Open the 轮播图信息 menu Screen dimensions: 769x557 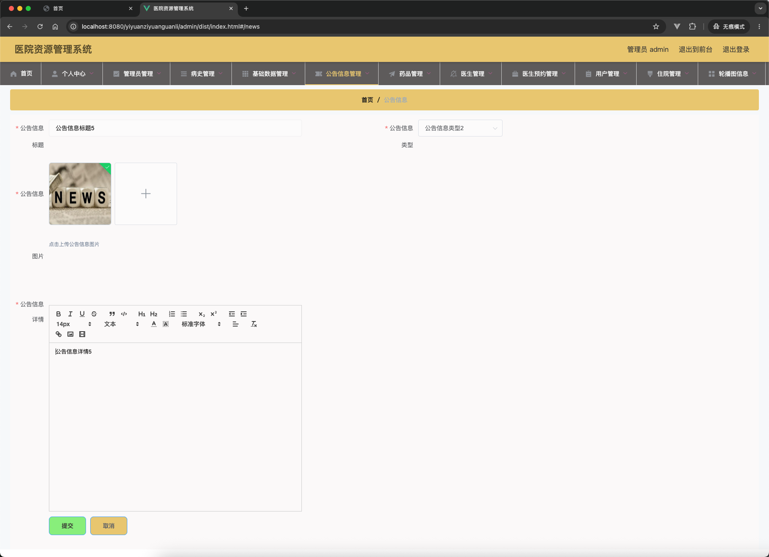pyautogui.click(x=732, y=74)
